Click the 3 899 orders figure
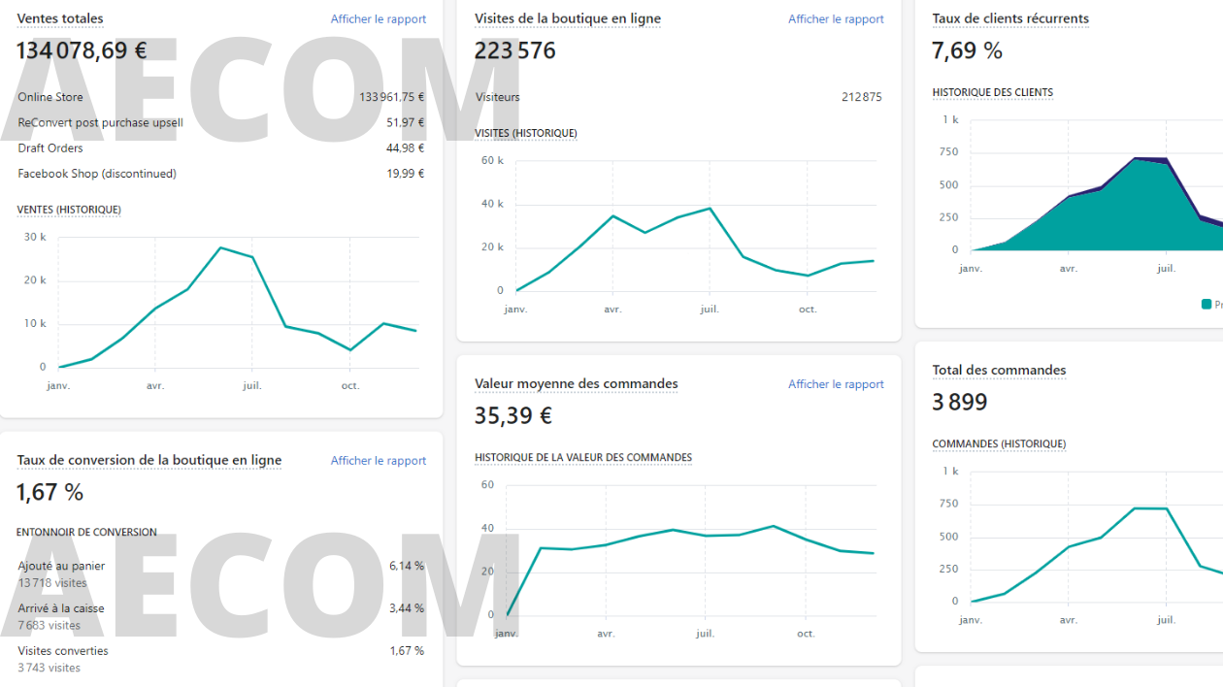1223x687 pixels. [x=960, y=402]
